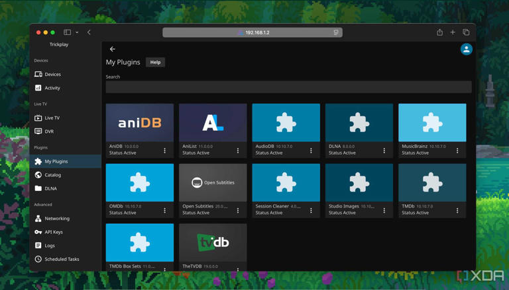This screenshot has height=290, width=509.
Task: Open Scheduled Tasks page
Action: point(61,259)
